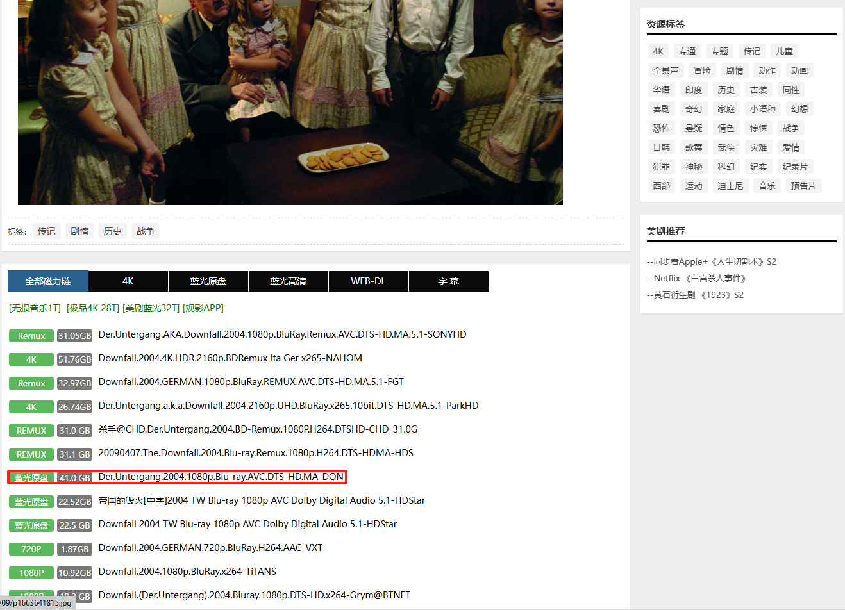Click the 情色 resource tag

(726, 128)
